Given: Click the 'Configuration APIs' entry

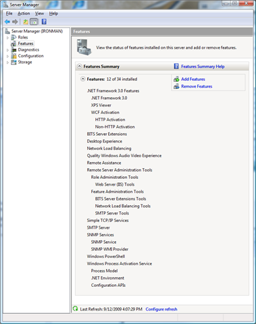Looking at the screenshot, I should [x=108, y=286].
